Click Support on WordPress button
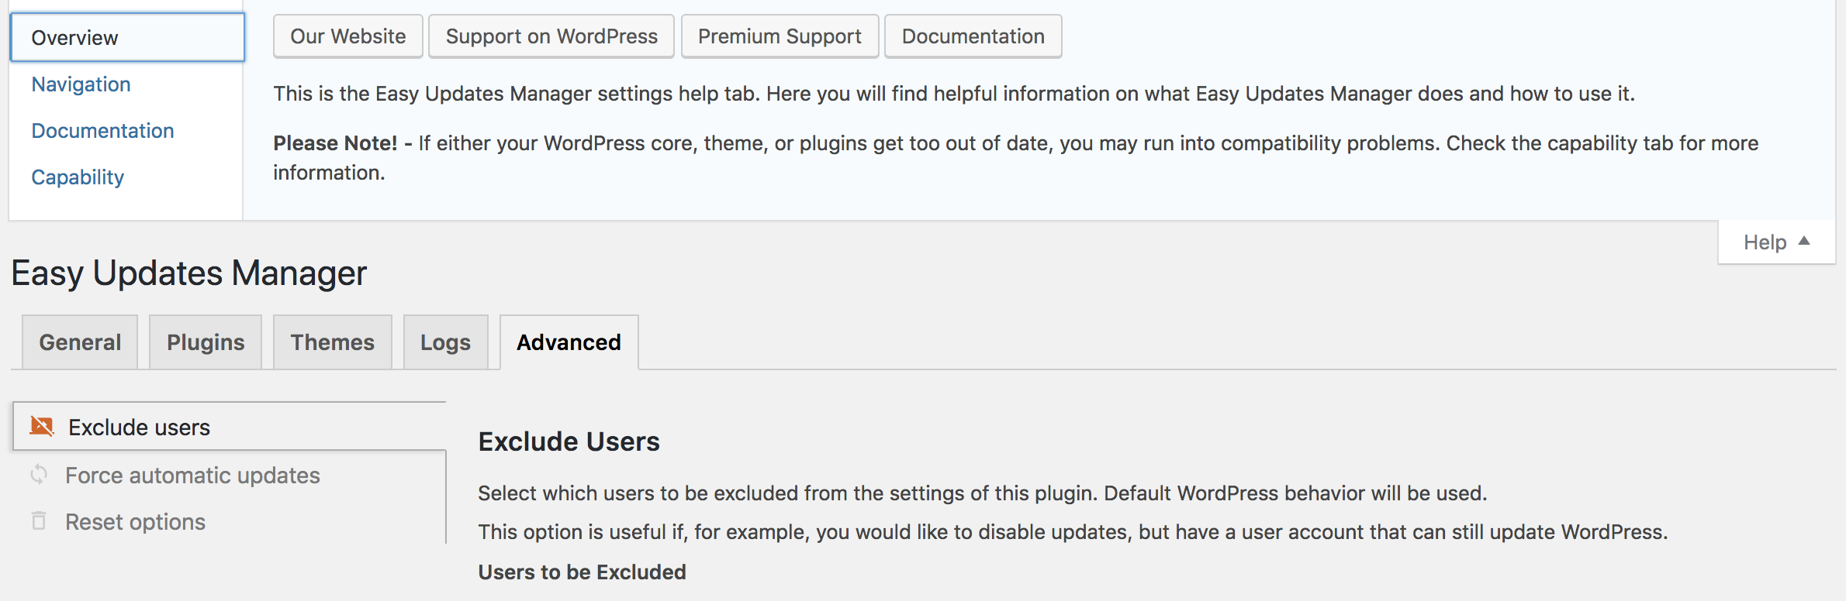This screenshot has height=601, width=1846. coord(551,36)
